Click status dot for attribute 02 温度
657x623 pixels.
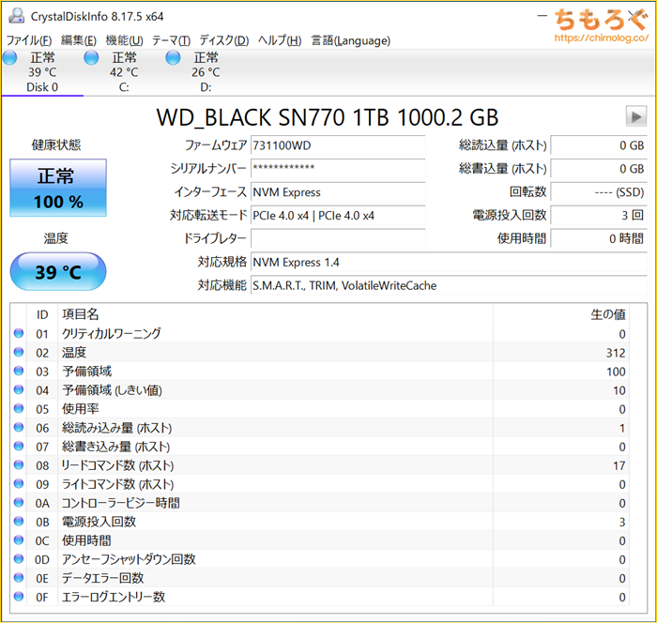(x=19, y=352)
